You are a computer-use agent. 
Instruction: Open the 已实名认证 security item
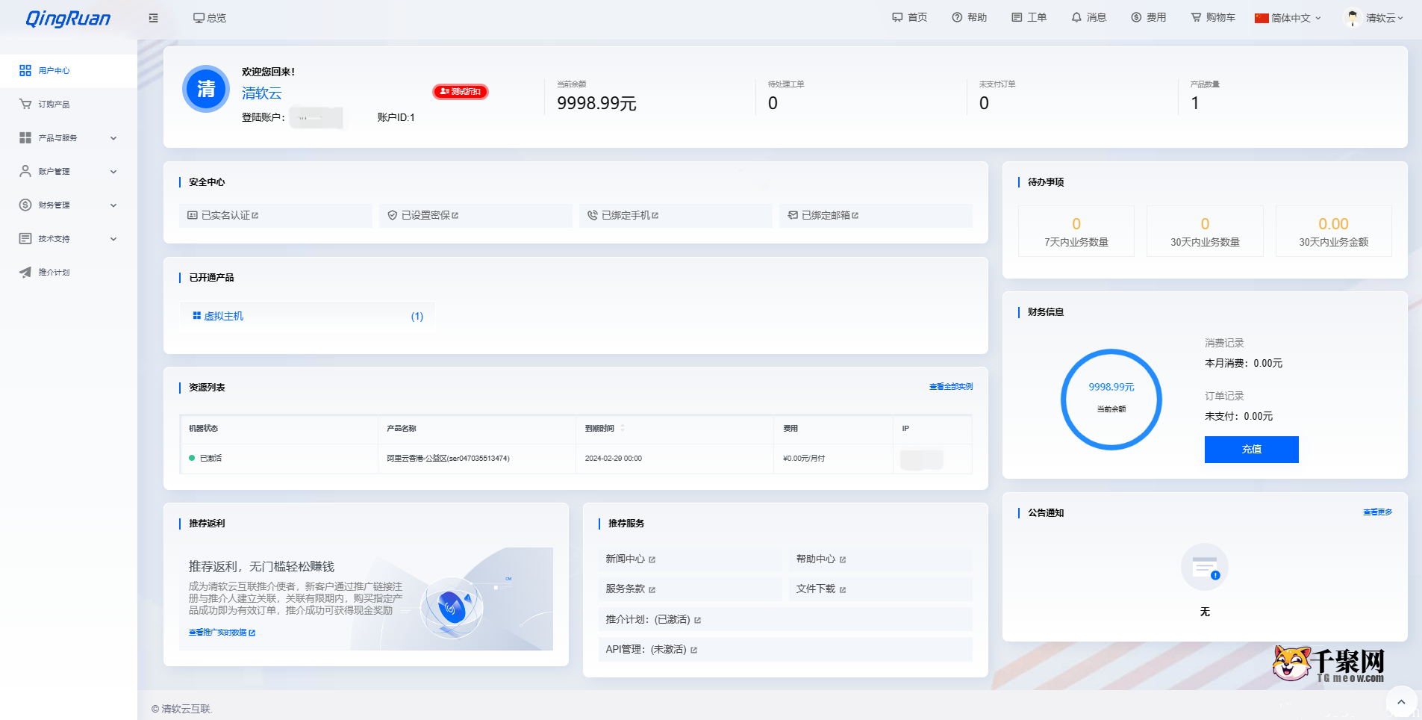click(275, 215)
